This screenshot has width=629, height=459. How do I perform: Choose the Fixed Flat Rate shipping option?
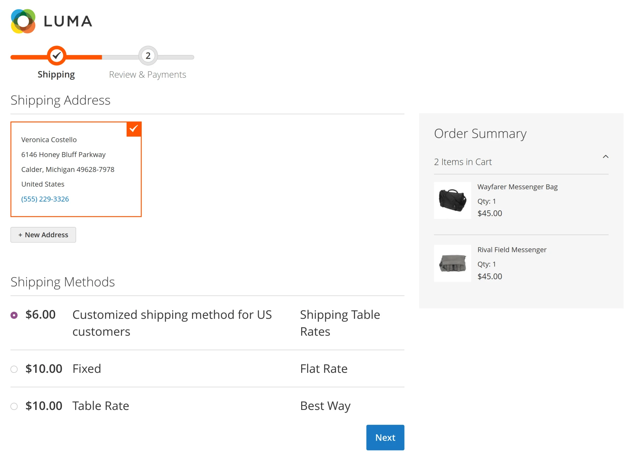tap(14, 369)
